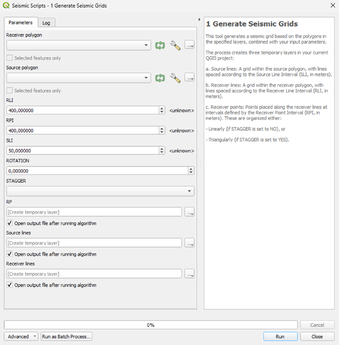339x345 pixels.
Task: Click Run as Batch Process button
Action: 66,336
